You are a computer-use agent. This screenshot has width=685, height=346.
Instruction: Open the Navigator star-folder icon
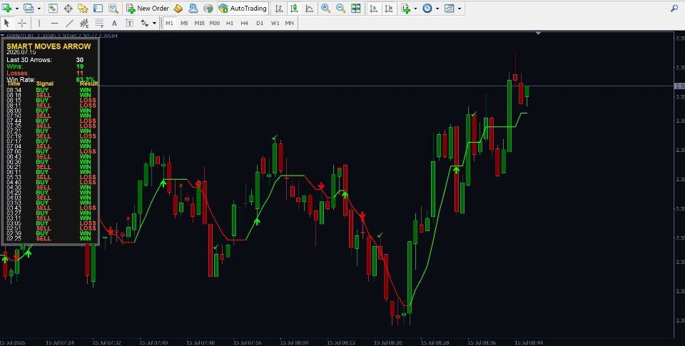(83, 8)
